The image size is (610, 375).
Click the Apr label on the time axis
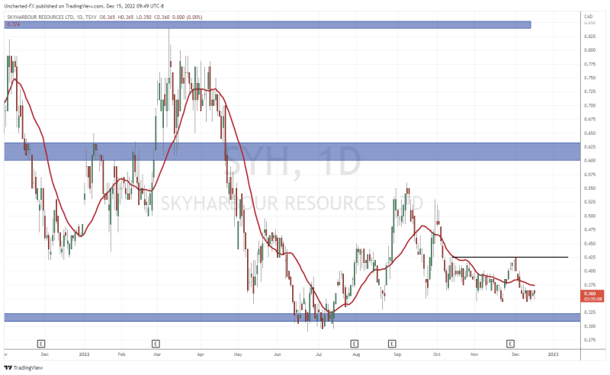click(201, 354)
